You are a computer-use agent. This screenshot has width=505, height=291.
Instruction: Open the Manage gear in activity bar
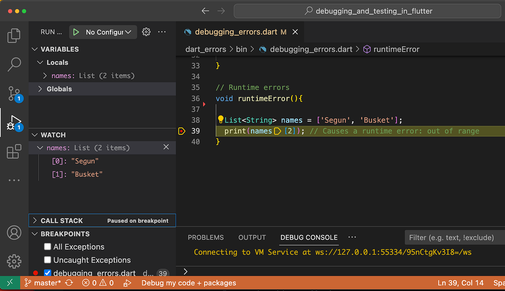pos(14,261)
